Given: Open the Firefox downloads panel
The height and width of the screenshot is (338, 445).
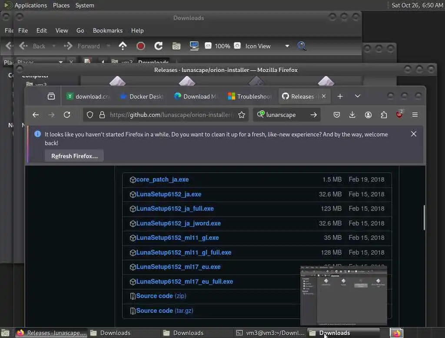Looking at the screenshot, I should click(352, 115).
